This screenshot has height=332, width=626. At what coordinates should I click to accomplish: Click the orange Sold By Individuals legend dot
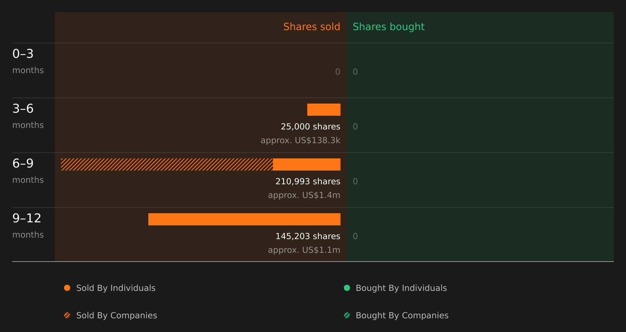[67, 288]
